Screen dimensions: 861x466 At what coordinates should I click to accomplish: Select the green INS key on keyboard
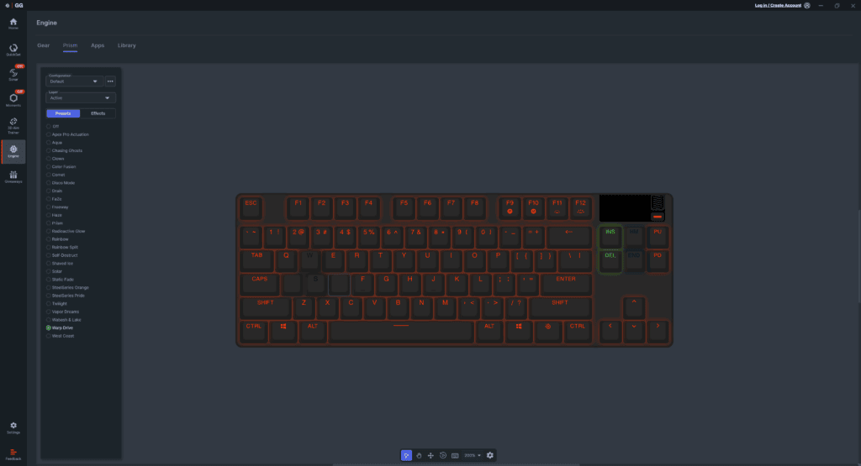(610, 238)
